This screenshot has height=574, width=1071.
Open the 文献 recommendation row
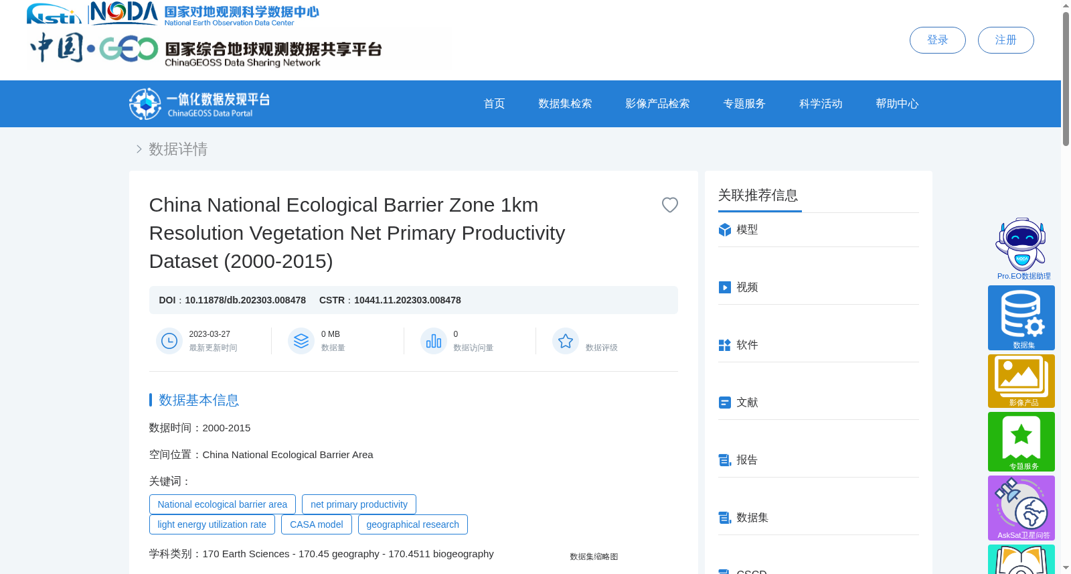[819, 403]
